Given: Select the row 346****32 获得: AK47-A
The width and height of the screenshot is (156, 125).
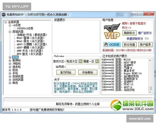Looking at the screenshot, I should click(117, 87).
